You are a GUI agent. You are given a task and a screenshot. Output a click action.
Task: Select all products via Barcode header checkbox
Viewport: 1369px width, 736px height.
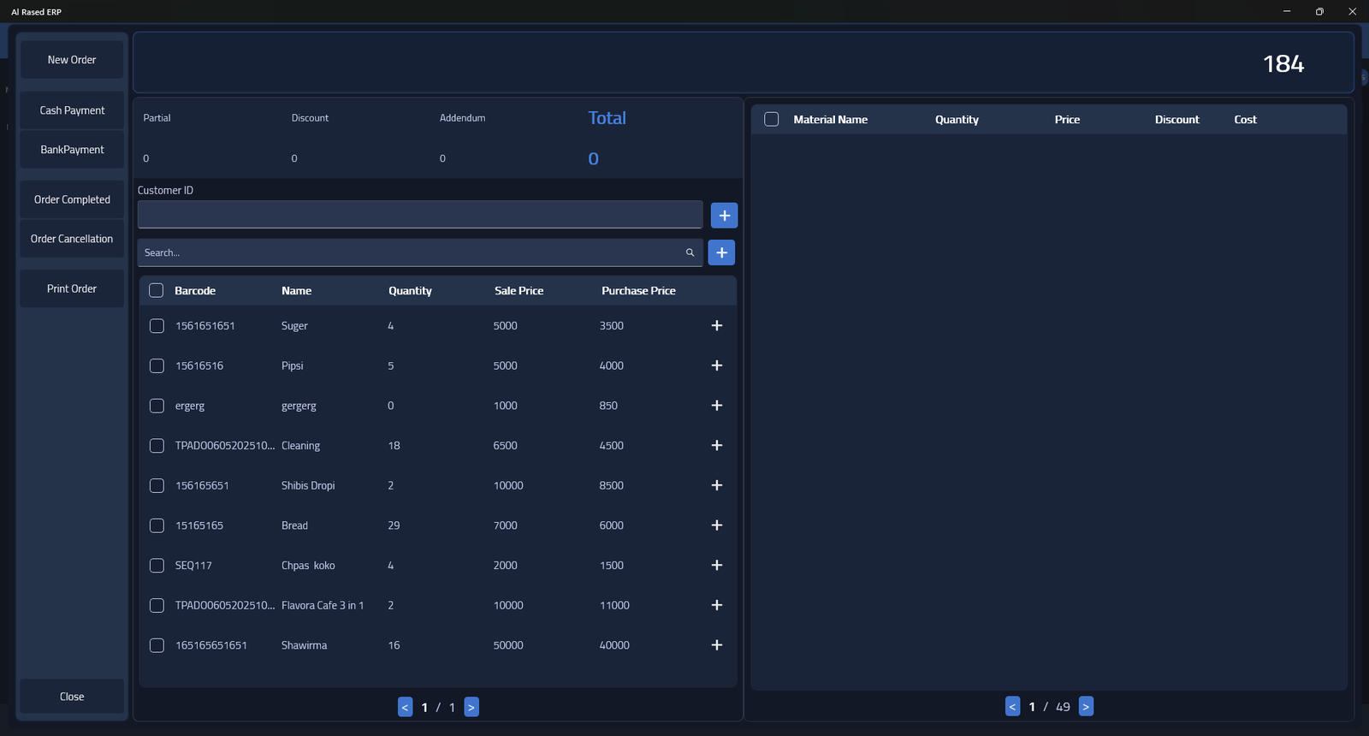(157, 291)
